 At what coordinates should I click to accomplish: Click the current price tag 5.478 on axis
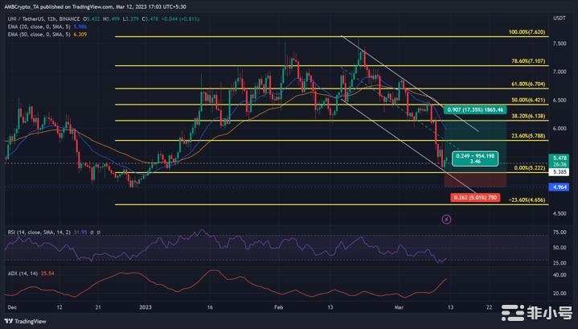(560, 158)
